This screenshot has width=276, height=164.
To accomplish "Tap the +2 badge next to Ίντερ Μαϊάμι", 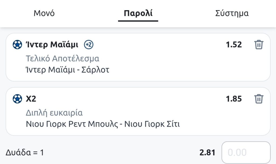I will click(x=88, y=45).
